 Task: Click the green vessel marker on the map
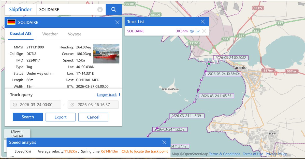[209, 64]
